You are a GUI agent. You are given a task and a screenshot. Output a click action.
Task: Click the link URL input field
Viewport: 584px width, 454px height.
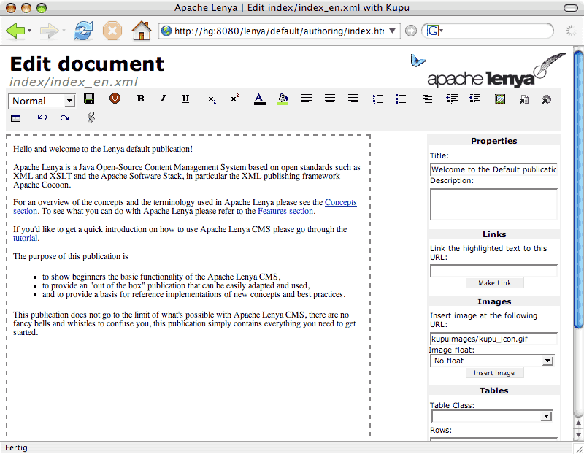(x=493, y=271)
